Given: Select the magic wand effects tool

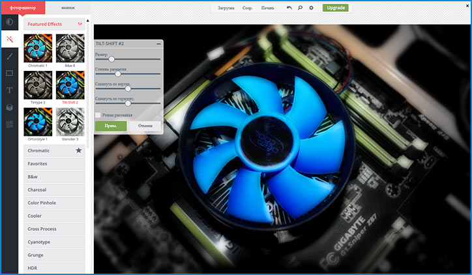Looking at the screenshot, I should tap(9, 39).
